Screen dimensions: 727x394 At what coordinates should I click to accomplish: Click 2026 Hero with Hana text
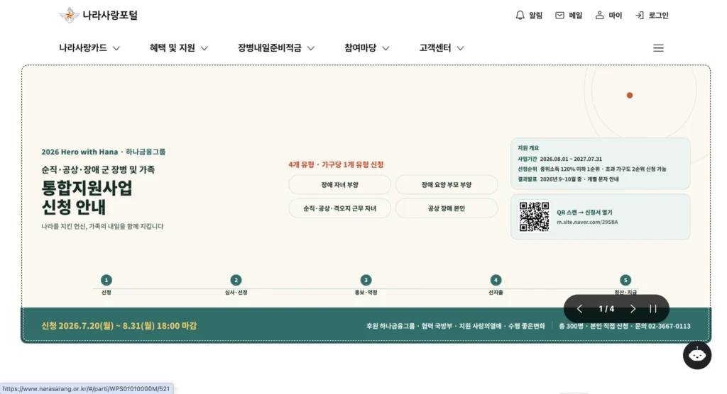(80, 152)
